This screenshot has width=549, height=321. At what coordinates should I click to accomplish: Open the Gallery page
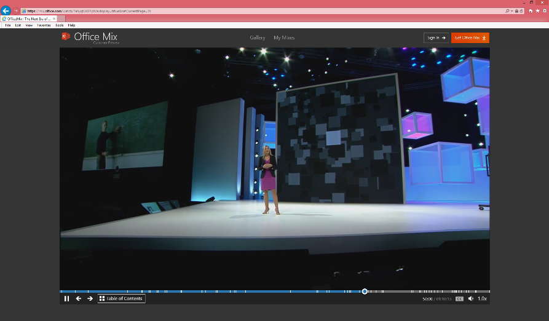coord(257,38)
